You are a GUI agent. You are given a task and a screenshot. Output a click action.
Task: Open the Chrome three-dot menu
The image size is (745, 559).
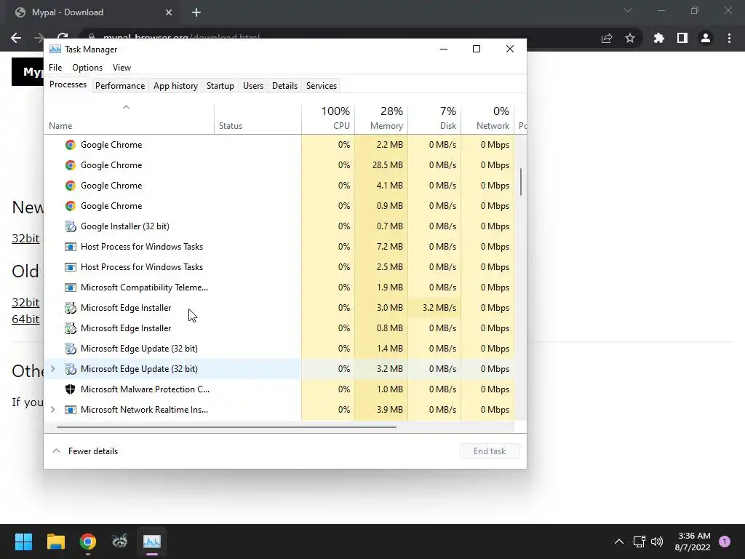coord(729,38)
